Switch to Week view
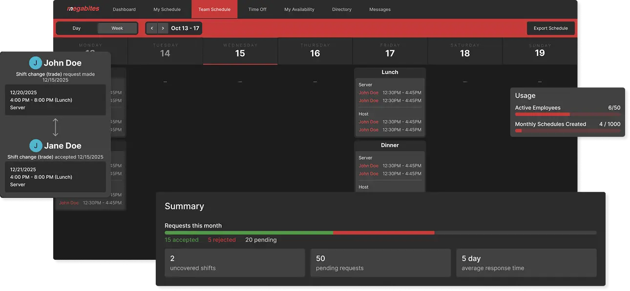The height and width of the screenshot is (291, 630). click(x=117, y=28)
